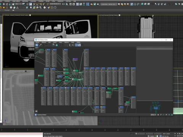Toggle Keyboard Shortcut Override button
This screenshot has width=183, height=137.
(x=30, y=4)
